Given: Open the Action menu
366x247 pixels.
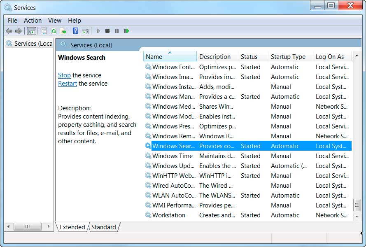Looking at the screenshot, I should (33, 21).
